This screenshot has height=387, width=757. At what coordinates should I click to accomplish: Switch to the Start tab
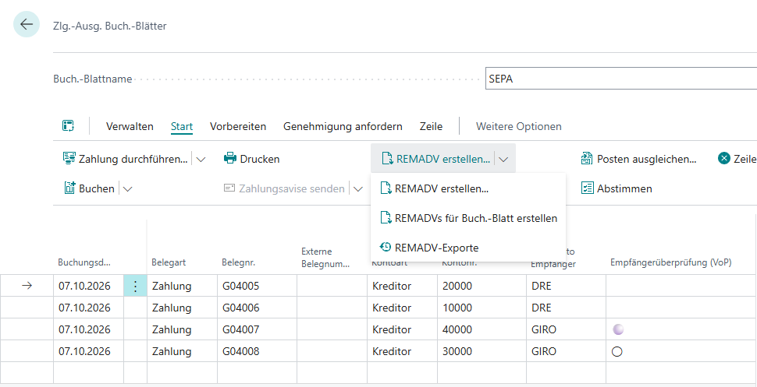pyautogui.click(x=182, y=126)
